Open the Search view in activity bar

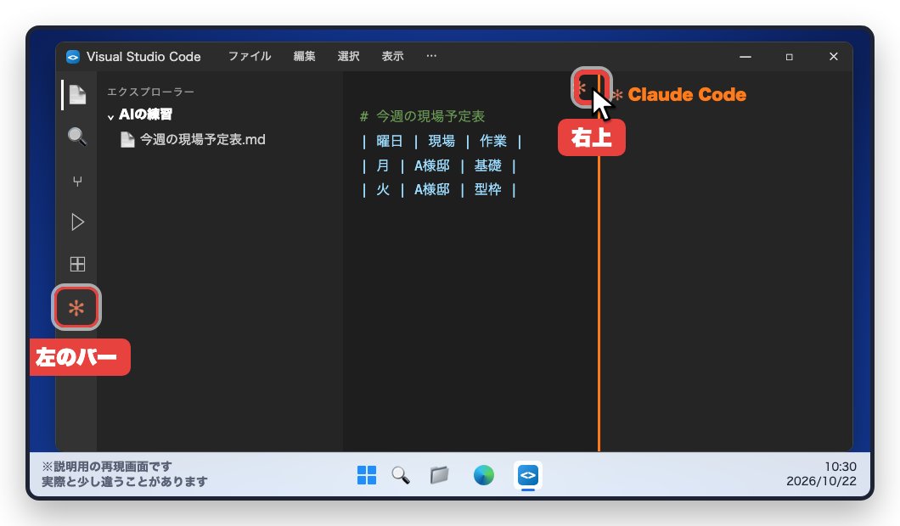(77, 137)
